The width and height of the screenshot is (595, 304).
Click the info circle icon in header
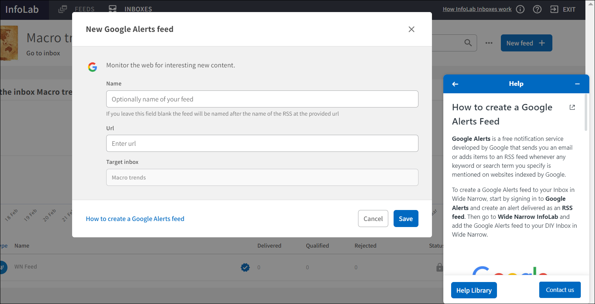[x=520, y=9]
